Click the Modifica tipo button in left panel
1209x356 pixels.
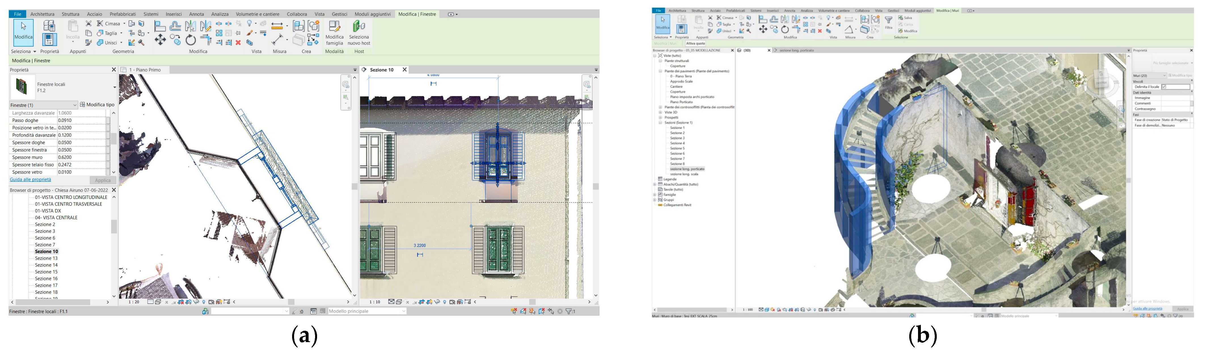pyautogui.click(x=98, y=105)
